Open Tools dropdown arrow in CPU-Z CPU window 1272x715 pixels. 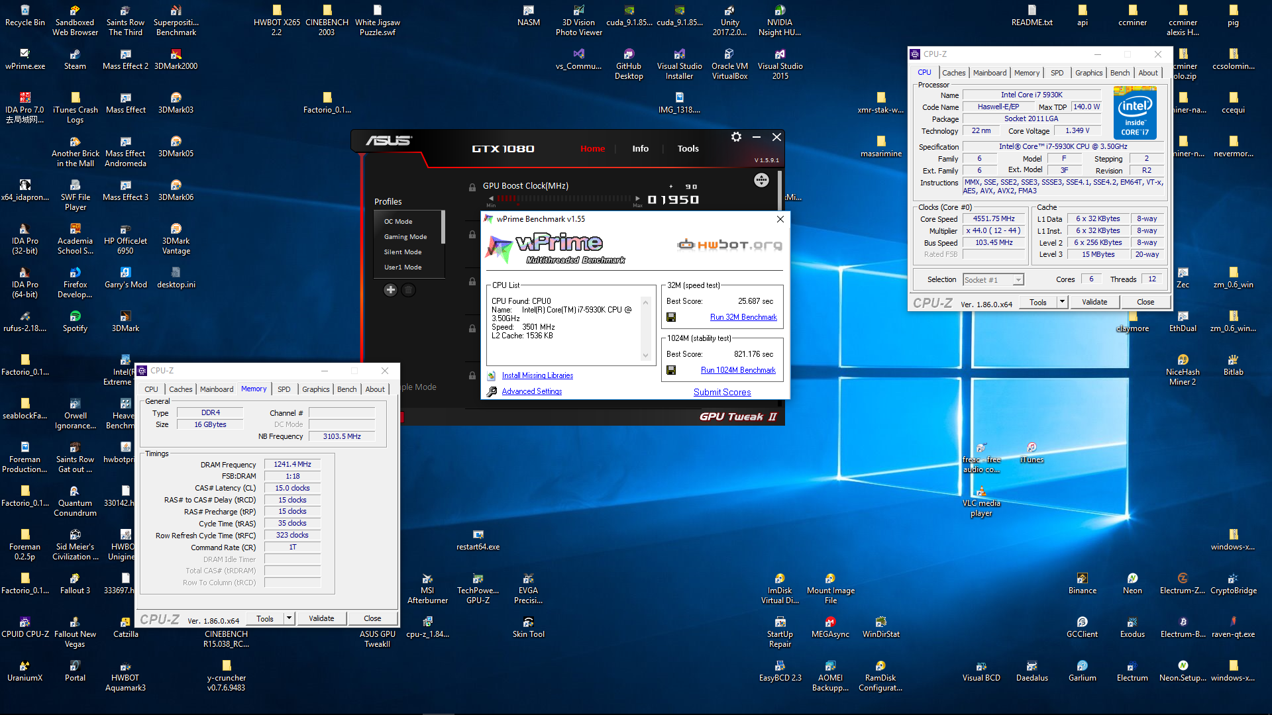pyautogui.click(x=1062, y=302)
